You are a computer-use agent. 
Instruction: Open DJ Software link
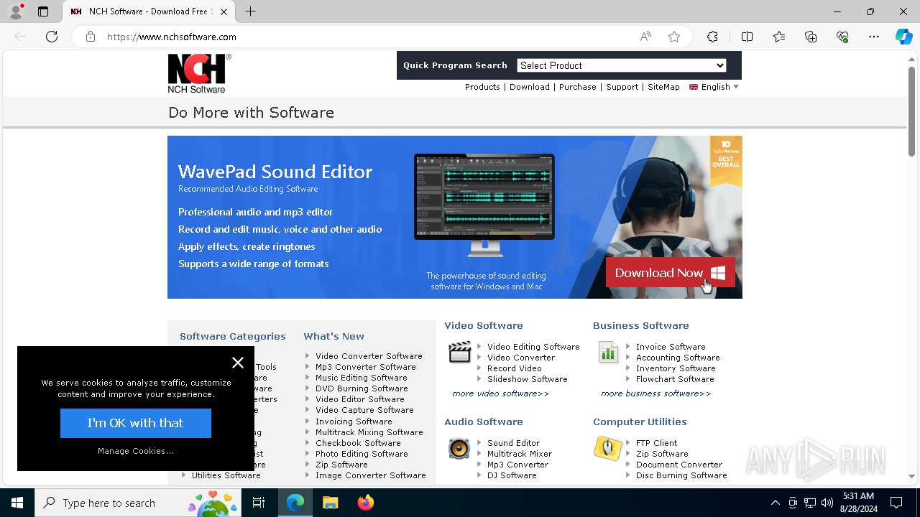[x=512, y=475]
